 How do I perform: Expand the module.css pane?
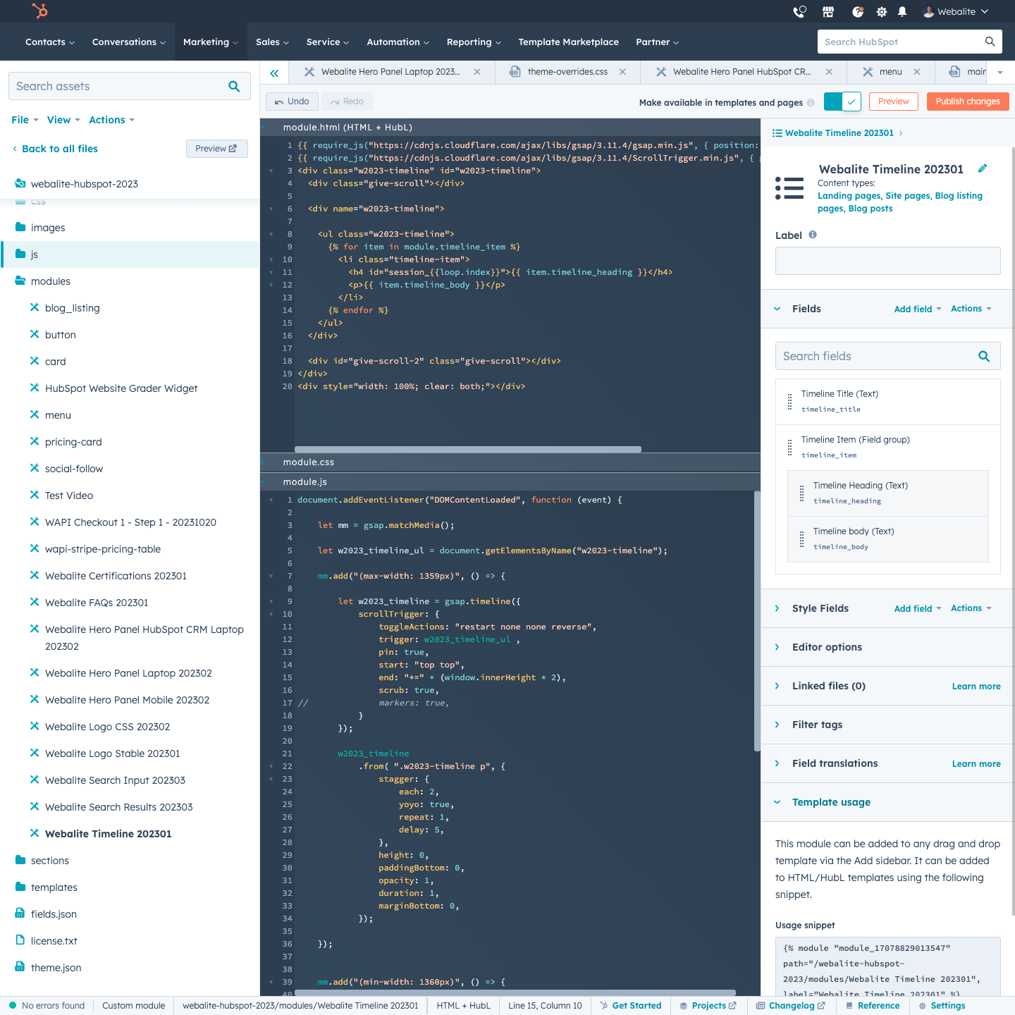[264, 462]
